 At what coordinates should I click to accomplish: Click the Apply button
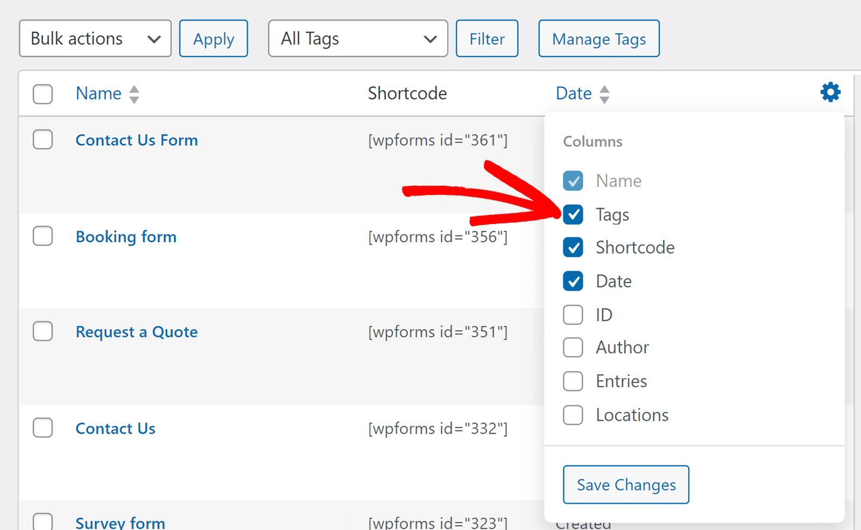tap(213, 38)
